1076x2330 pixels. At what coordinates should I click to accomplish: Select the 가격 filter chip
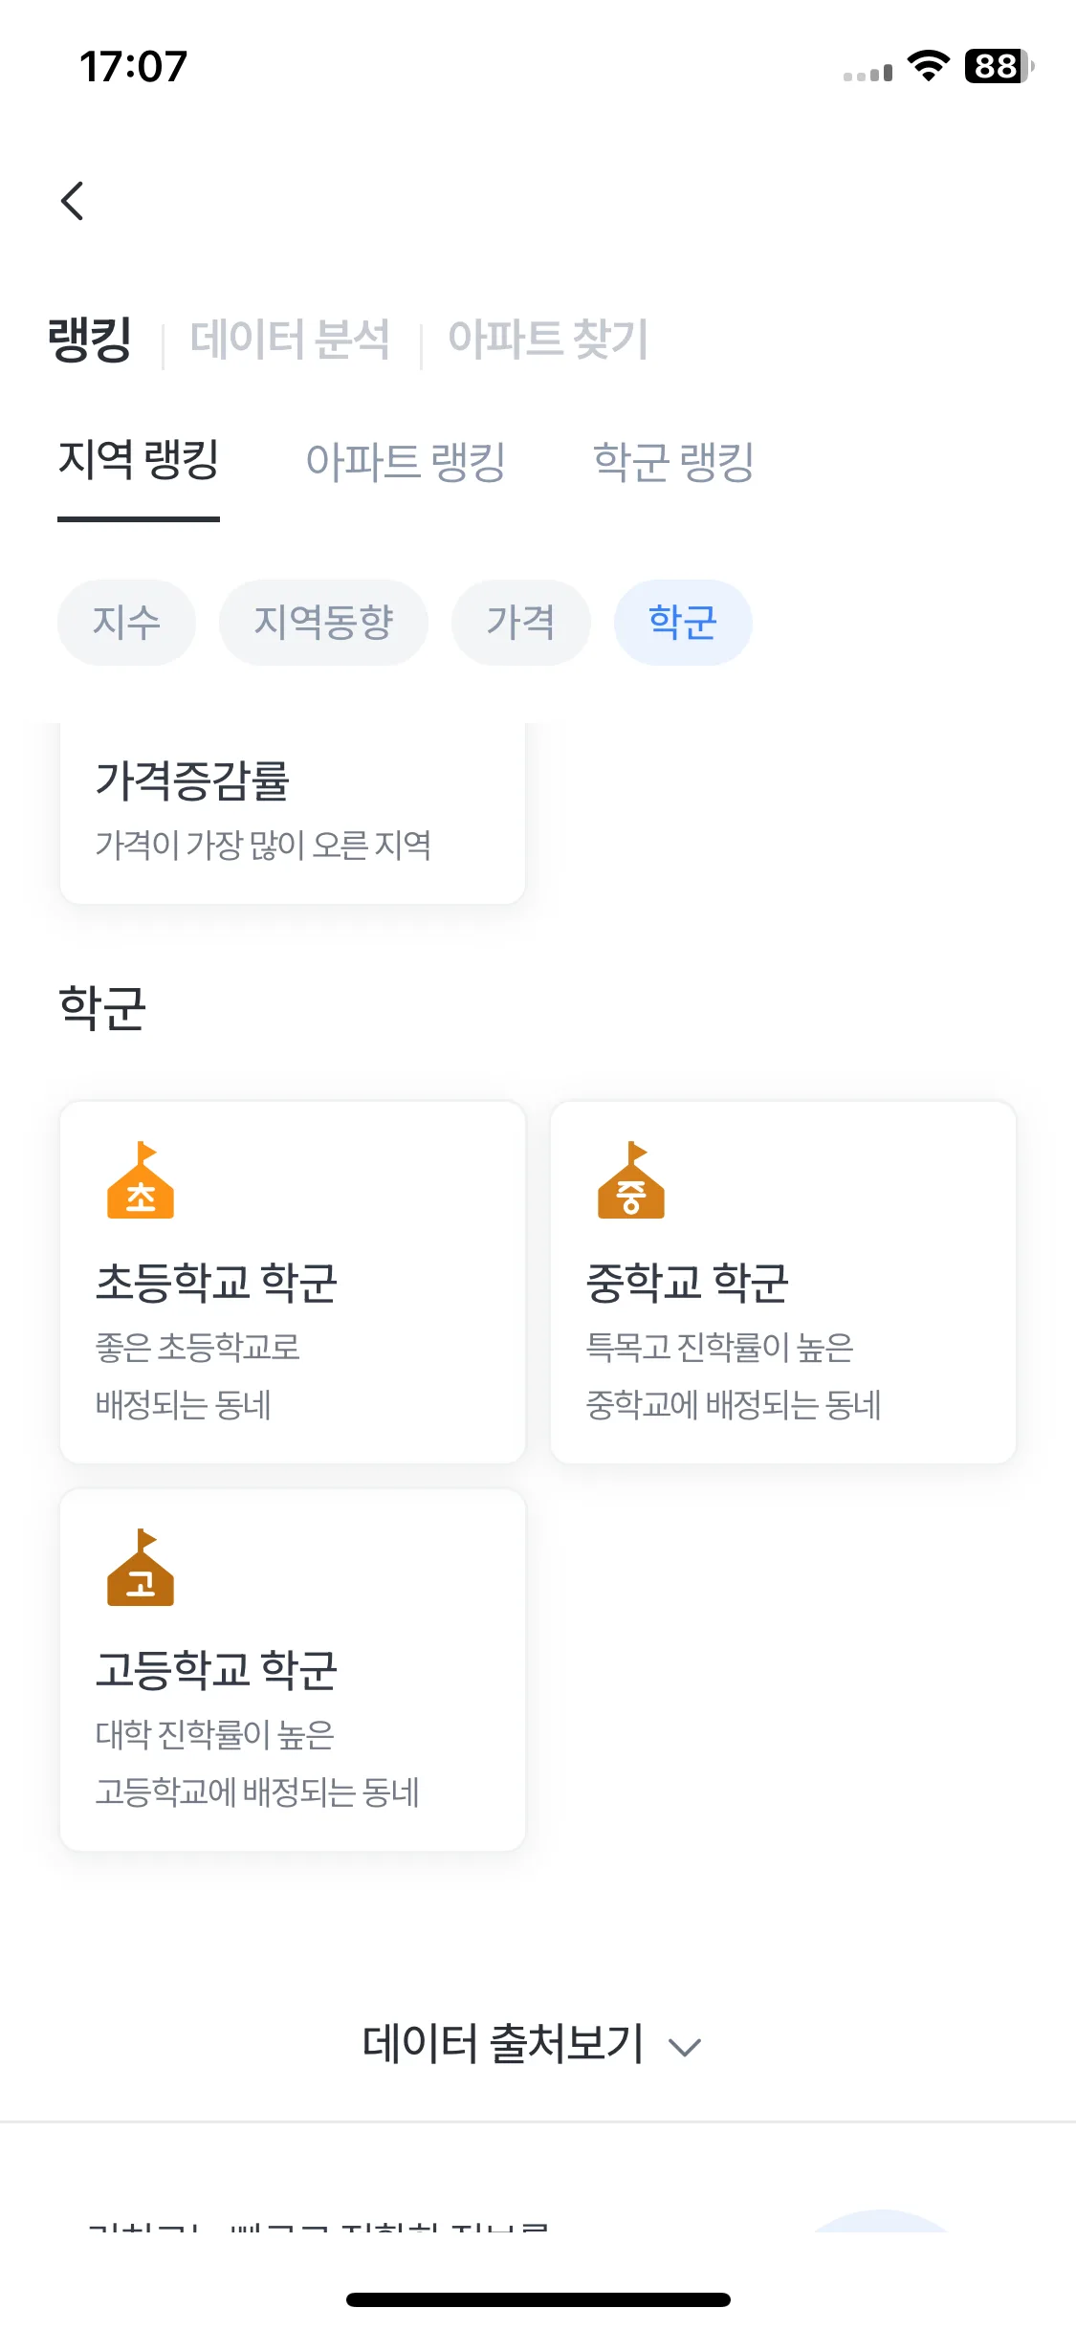point(520,622)
